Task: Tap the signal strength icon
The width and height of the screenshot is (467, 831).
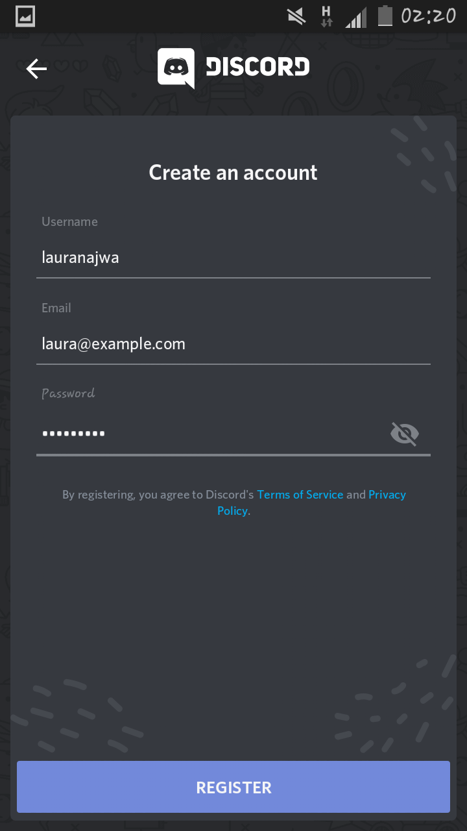Action: pyautogui.click(x=356, y=17)
